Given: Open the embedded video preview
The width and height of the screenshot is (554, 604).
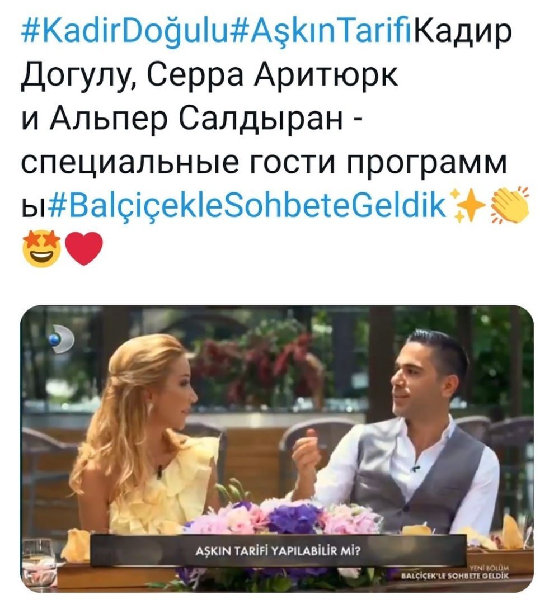Looking at the screenshot, I should pyautogui.click(x=277, y=449).
